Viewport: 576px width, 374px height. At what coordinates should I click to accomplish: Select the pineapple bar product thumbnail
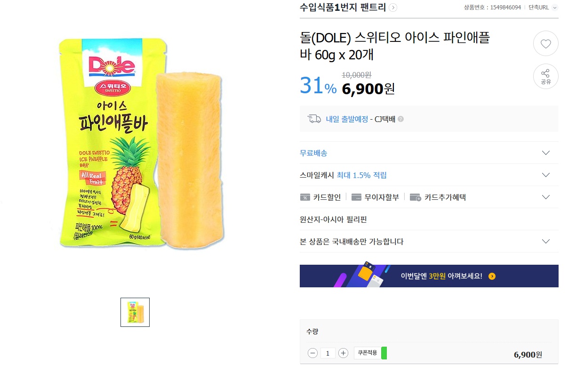(x=135, y=312)
